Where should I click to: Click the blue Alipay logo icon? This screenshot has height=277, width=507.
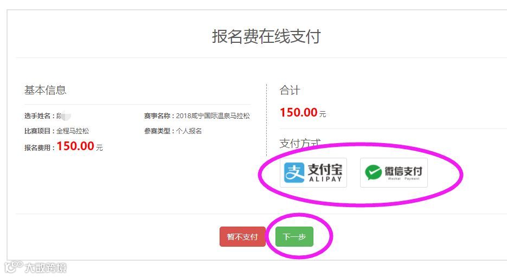pyautogui.click(x=294, y=172)
